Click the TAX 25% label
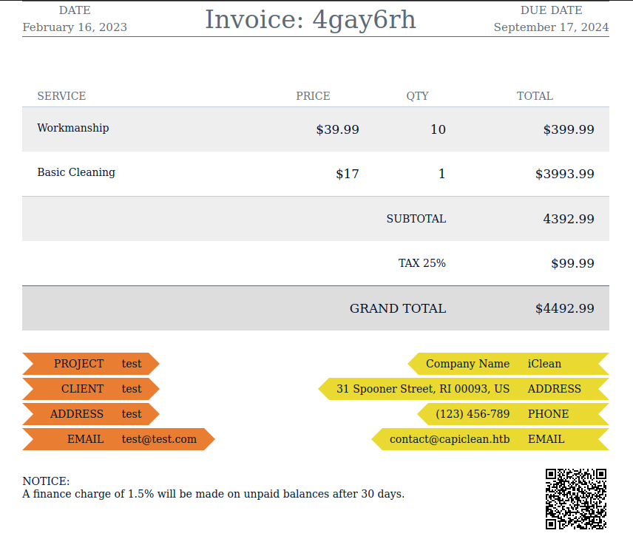Image resolution: width=633 pixels, height=539 pixels. (422, 263)
